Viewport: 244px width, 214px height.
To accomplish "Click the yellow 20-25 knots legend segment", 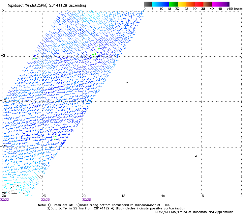I will 182,4.
